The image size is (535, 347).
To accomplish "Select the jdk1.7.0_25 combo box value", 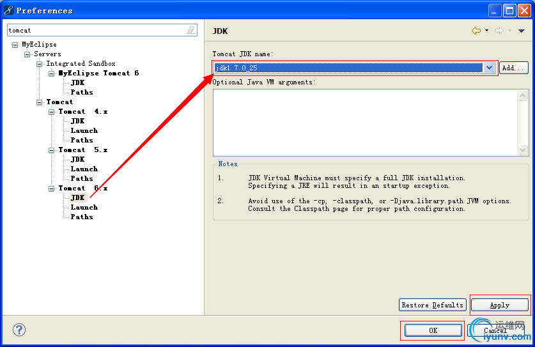I will 348,68.
